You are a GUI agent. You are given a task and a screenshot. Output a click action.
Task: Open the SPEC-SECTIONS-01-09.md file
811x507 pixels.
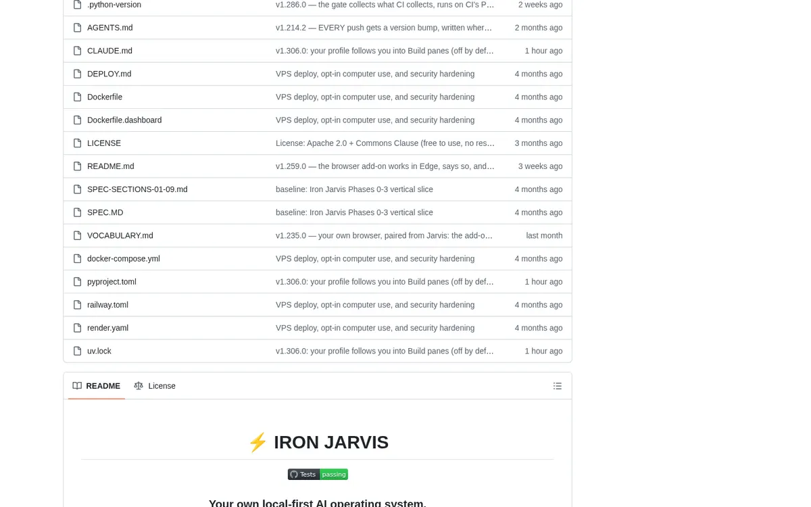137,189
